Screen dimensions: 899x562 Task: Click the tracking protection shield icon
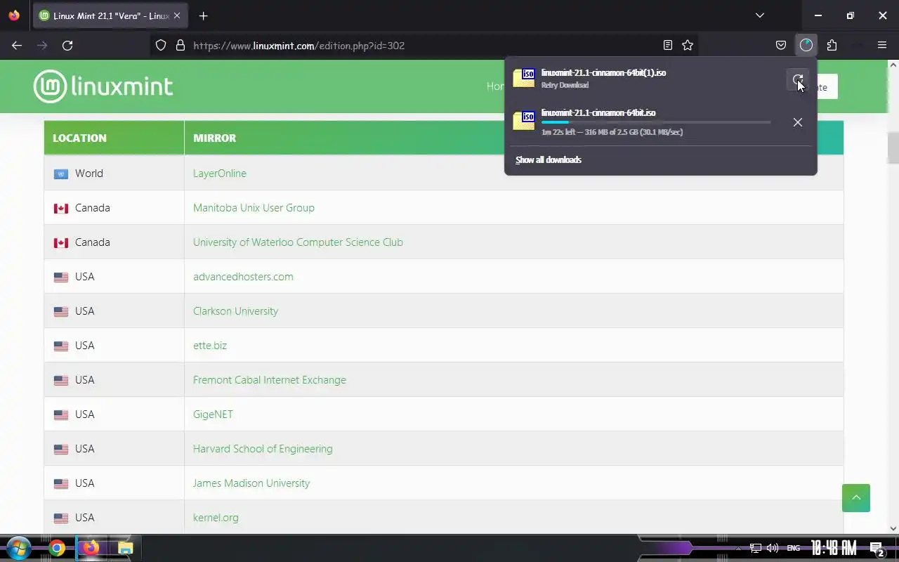161,45
